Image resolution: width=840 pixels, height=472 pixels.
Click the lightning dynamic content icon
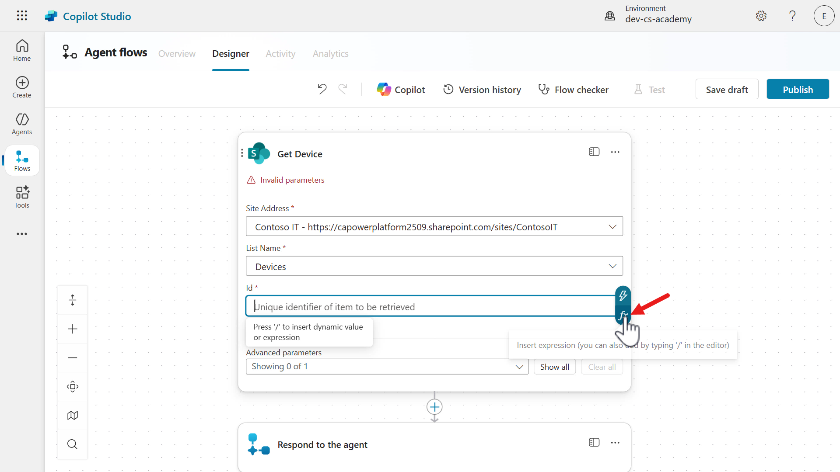coord(623,296)
